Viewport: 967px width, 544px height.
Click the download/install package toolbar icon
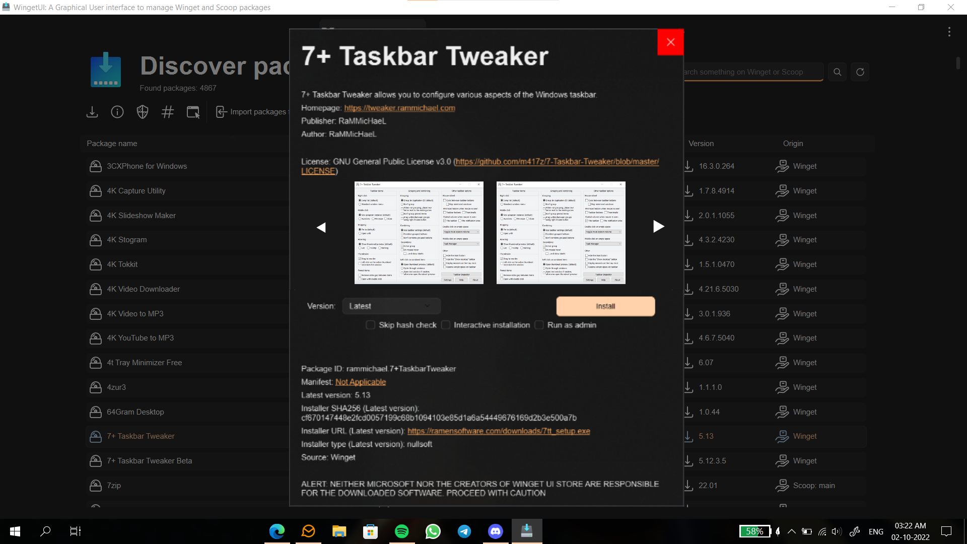click(x=92, y=112)
